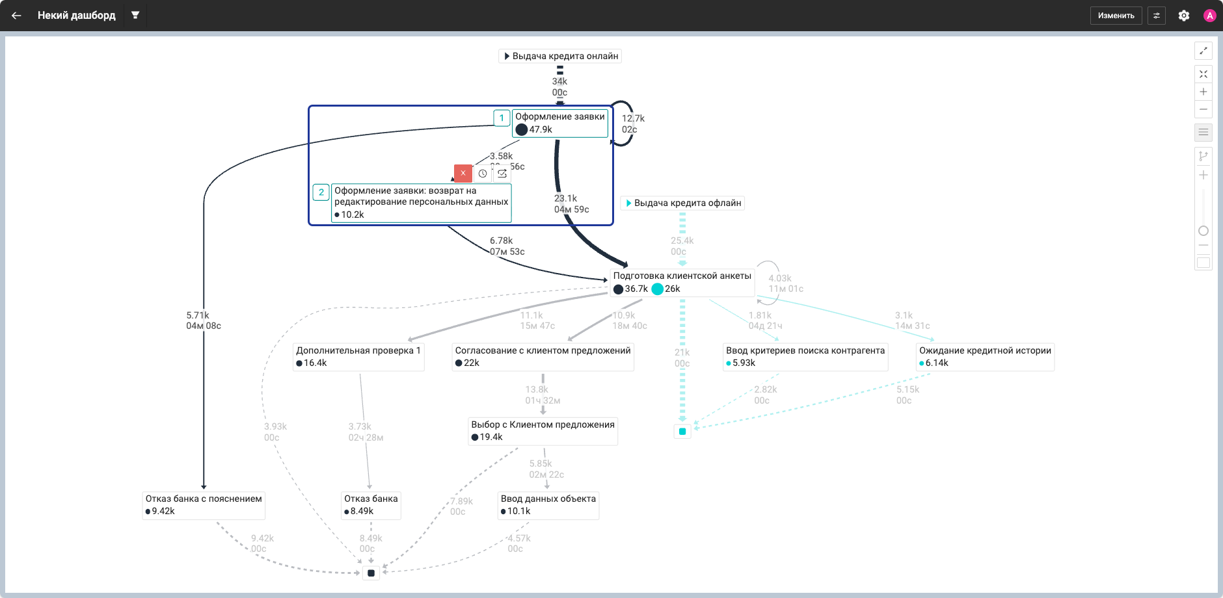
Task: Select the Отказ банка с пояснением node
Action: coord(204,505)
